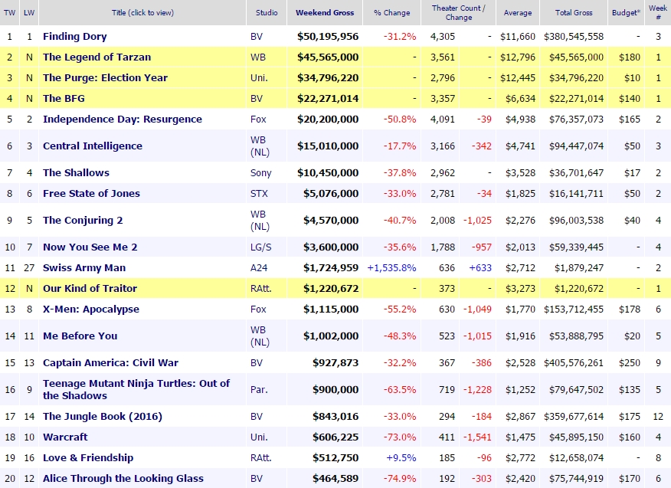This screenshot has height=488, width=671.
Task: Click Love & Friendship change +9.5%
Action: tap(401, 457)
